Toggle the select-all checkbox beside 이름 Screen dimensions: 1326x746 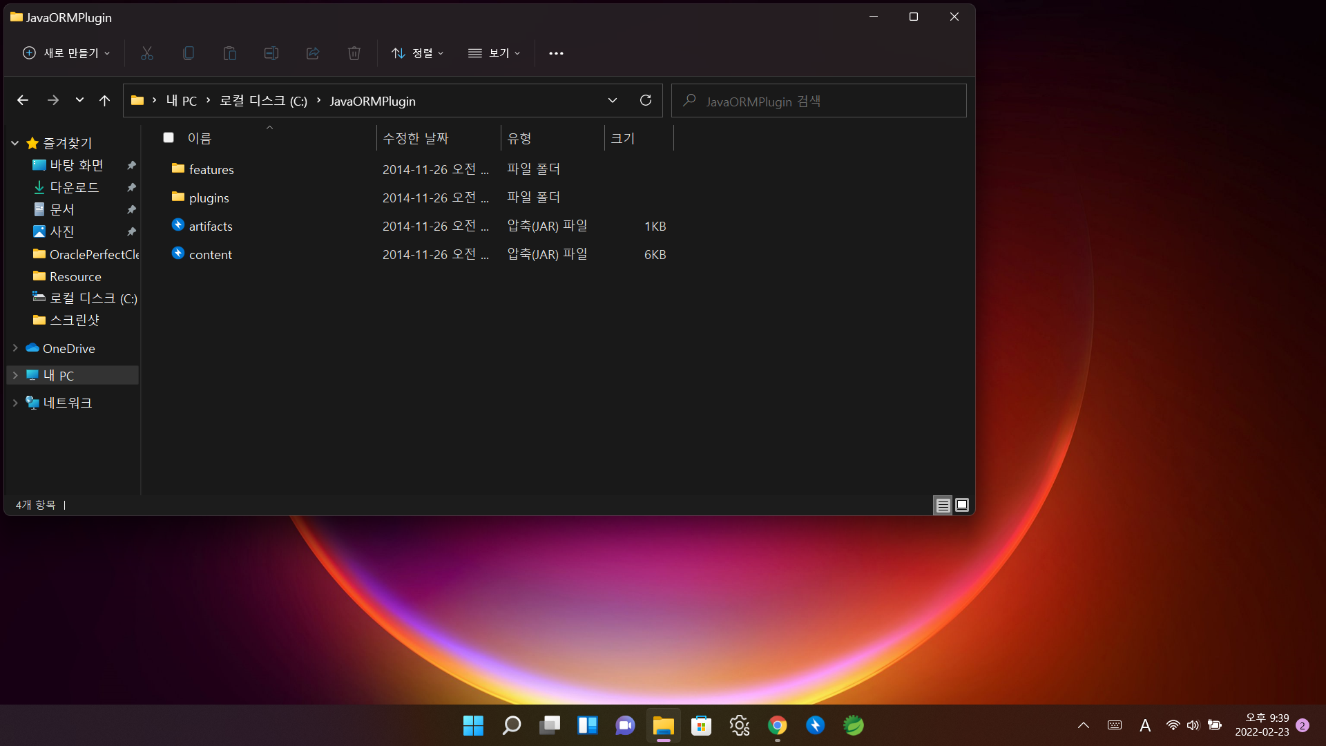coord(169,137)
